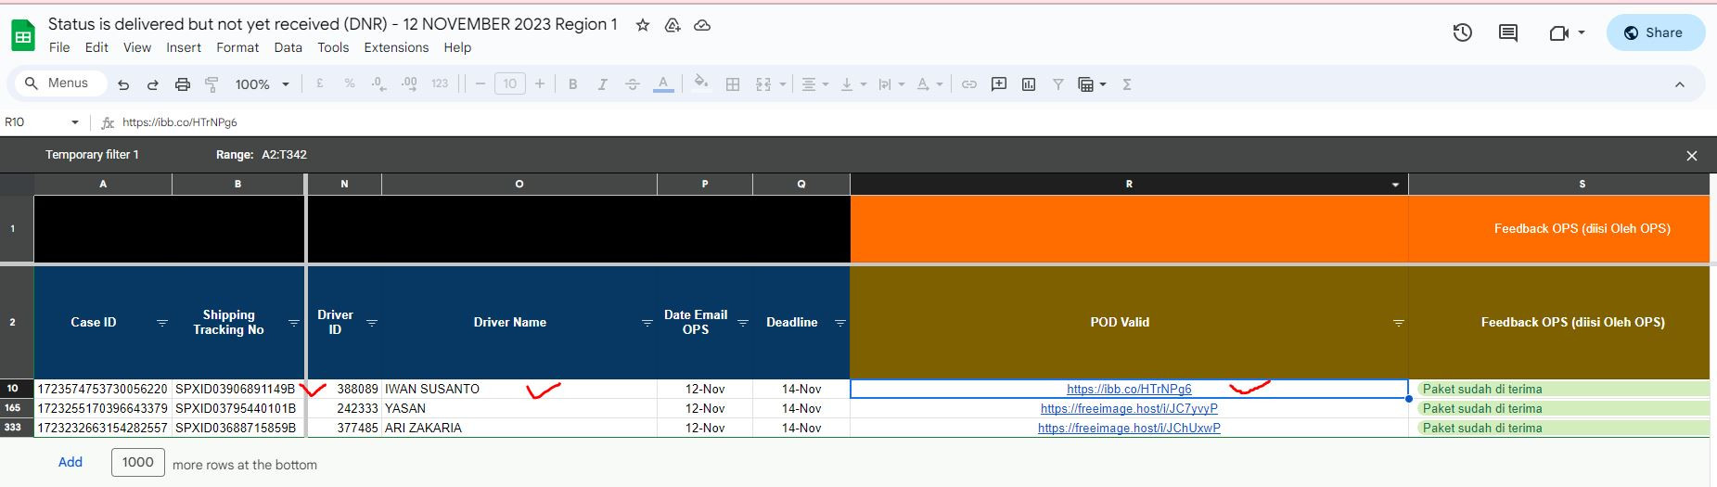Toggle italic formatting
The height and width of the screenshot is (487, 1717).
[x=603, y=84]
